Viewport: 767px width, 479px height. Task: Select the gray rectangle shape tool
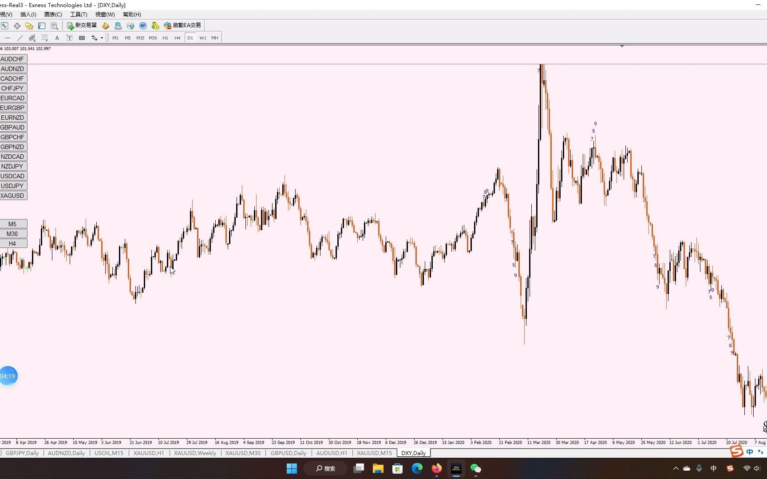pyautogui.click(x=82, y=38)
